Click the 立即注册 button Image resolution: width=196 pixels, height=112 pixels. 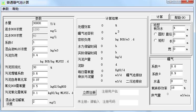click(x=89, y=93)
